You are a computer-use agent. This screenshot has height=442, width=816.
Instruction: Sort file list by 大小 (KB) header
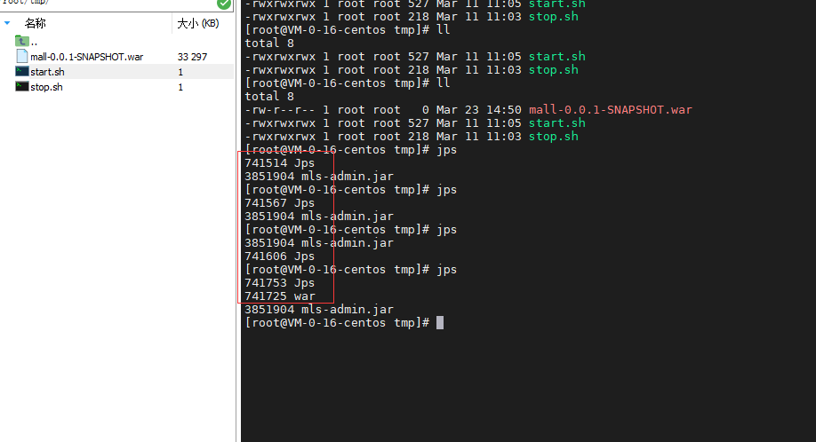tap(197, 23)
